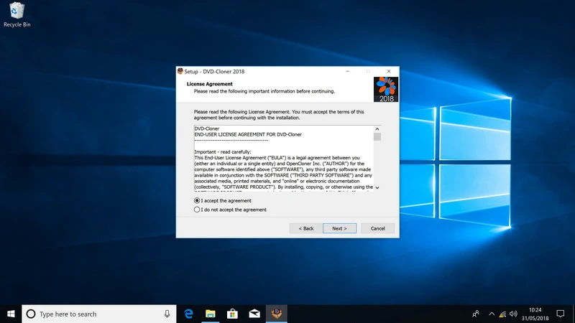Open the Windows Start menu
The width and height of the screenshot is (575, 323).
11,314
